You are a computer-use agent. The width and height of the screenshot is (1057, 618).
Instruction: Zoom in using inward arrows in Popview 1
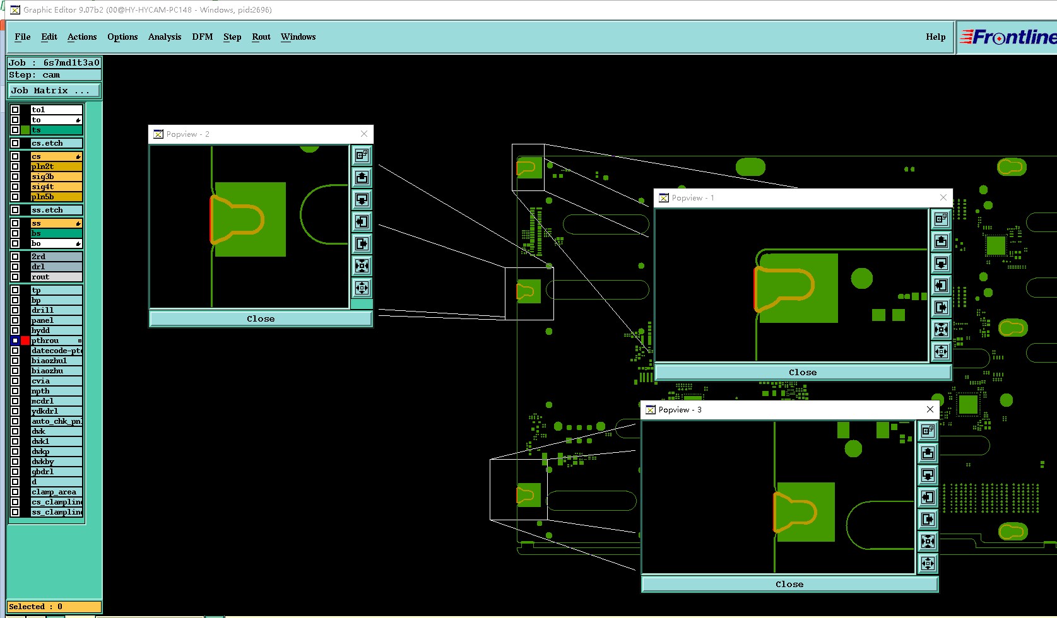[x=941, y=329]
